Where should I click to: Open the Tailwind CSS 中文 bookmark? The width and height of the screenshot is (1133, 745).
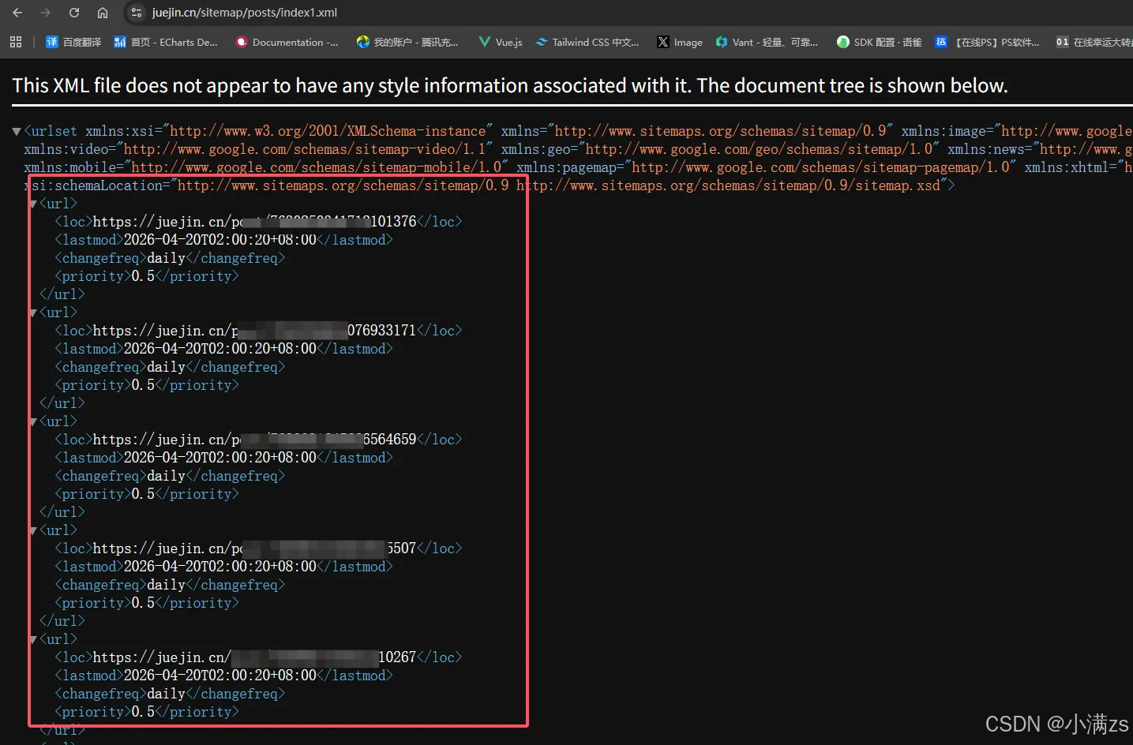coord(587,42)
